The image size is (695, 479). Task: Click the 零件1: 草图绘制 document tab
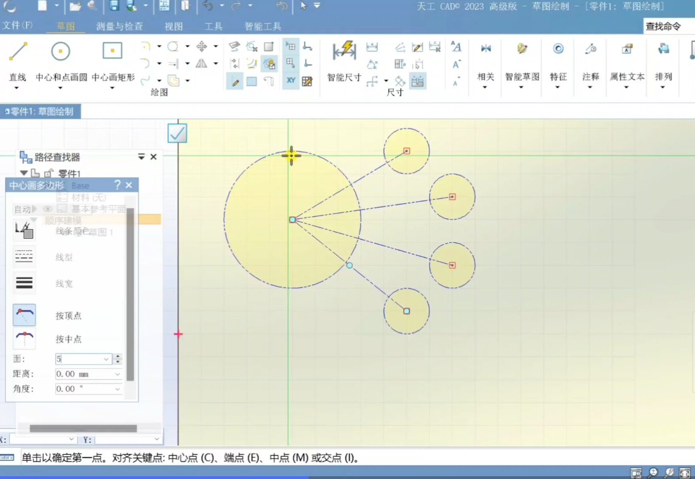40,111
